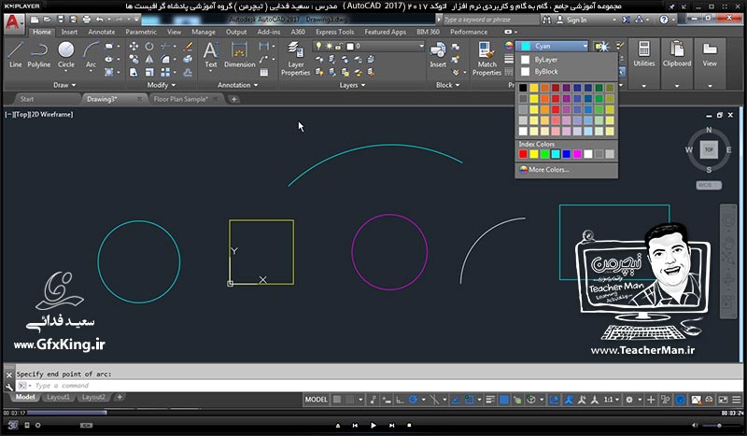Select the Polyline tool
747x436 pixels.
point(38,55)
